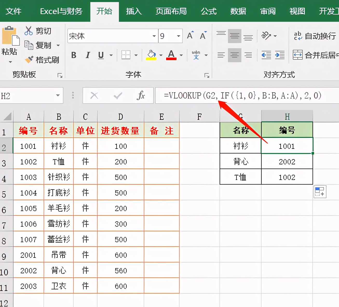Viewport: 339px width, 307px height.
Task: Switch to the 数据 Data tab
Action: click(x=238, y=11)
